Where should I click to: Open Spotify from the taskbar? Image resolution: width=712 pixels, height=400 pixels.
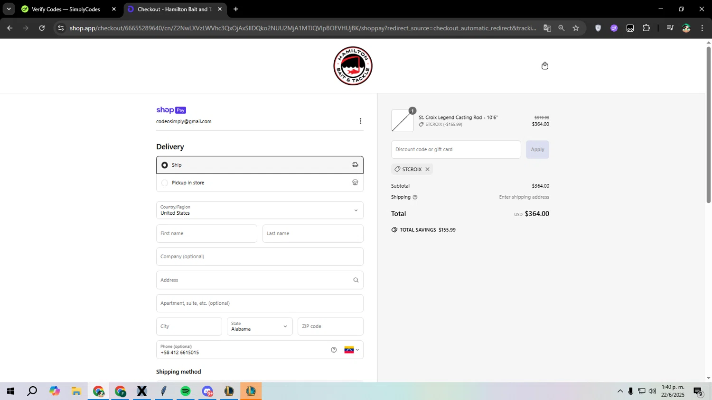186,391
